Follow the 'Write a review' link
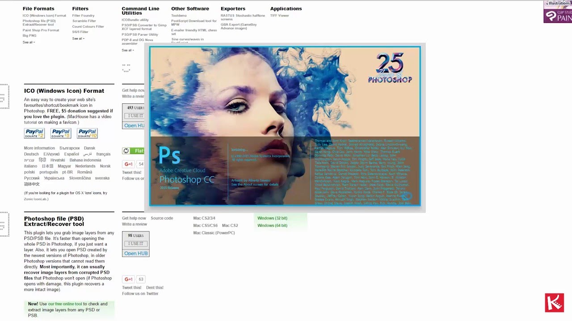572x321 pixels. pyautogui.click(x=134, y=224)
